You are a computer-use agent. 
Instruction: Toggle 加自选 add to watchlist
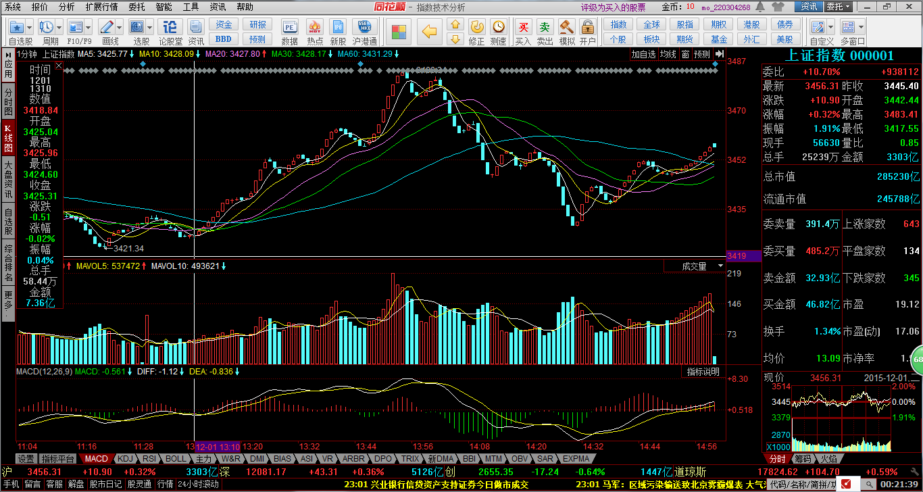tap(644, 54)
